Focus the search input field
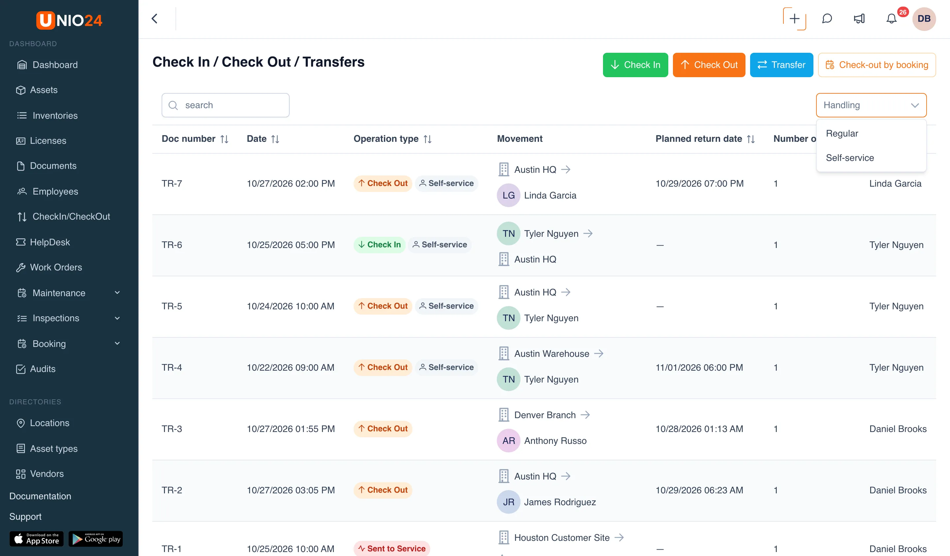 [x=225, y=105]
